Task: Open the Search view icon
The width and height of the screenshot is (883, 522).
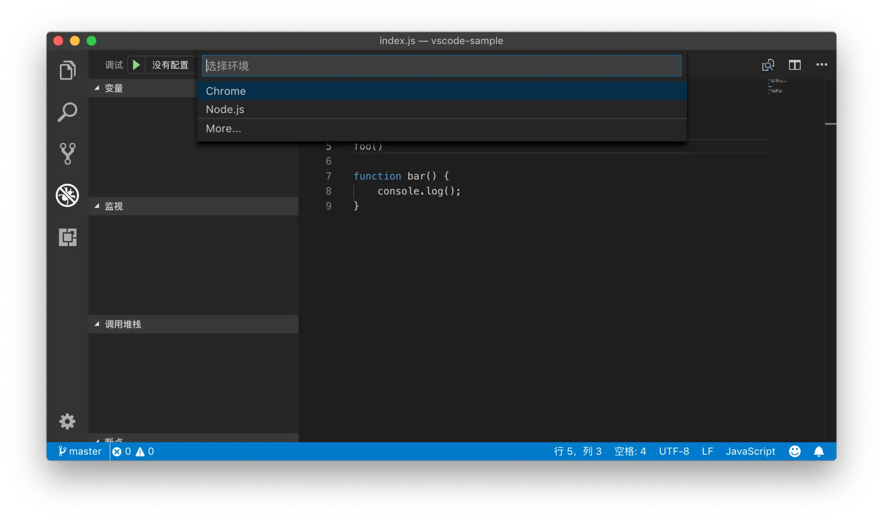Action: click(68, 112)
